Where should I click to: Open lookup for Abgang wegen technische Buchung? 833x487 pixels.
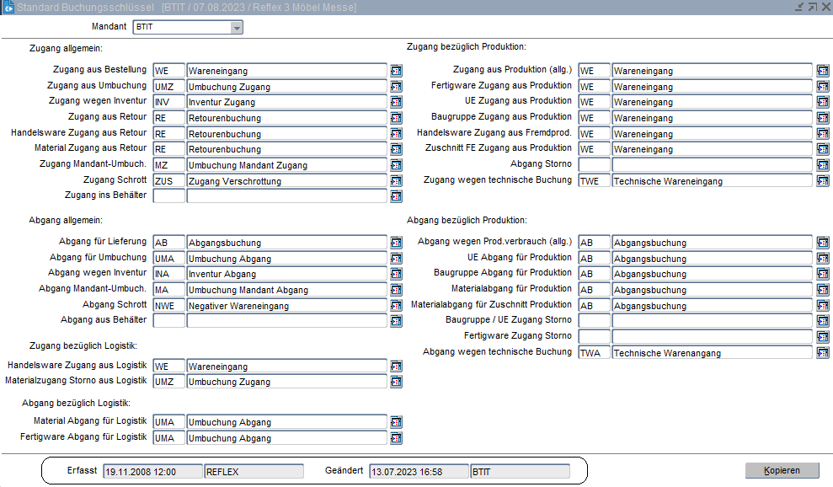(822, 353)
